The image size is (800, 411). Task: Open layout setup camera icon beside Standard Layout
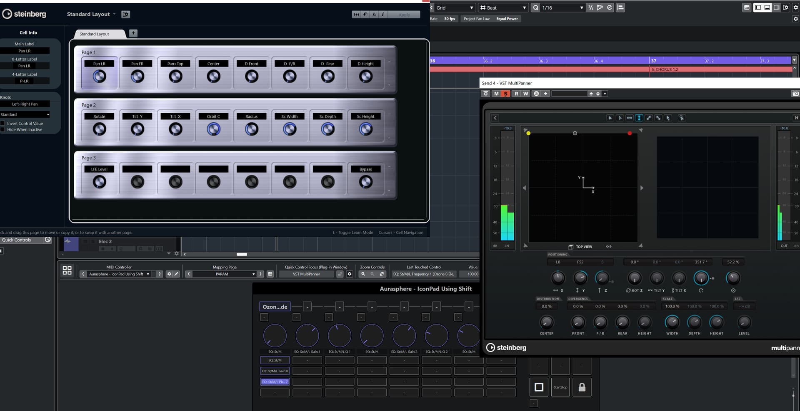[125, 15]
